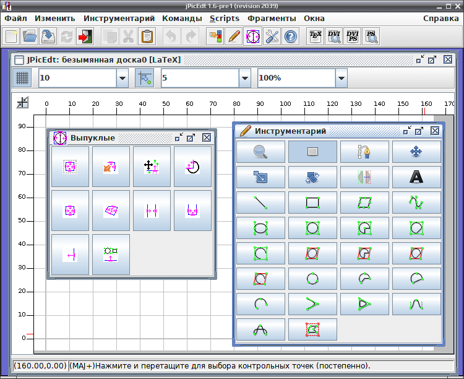Click the DVI PS conversion icon

click(352, 37)
